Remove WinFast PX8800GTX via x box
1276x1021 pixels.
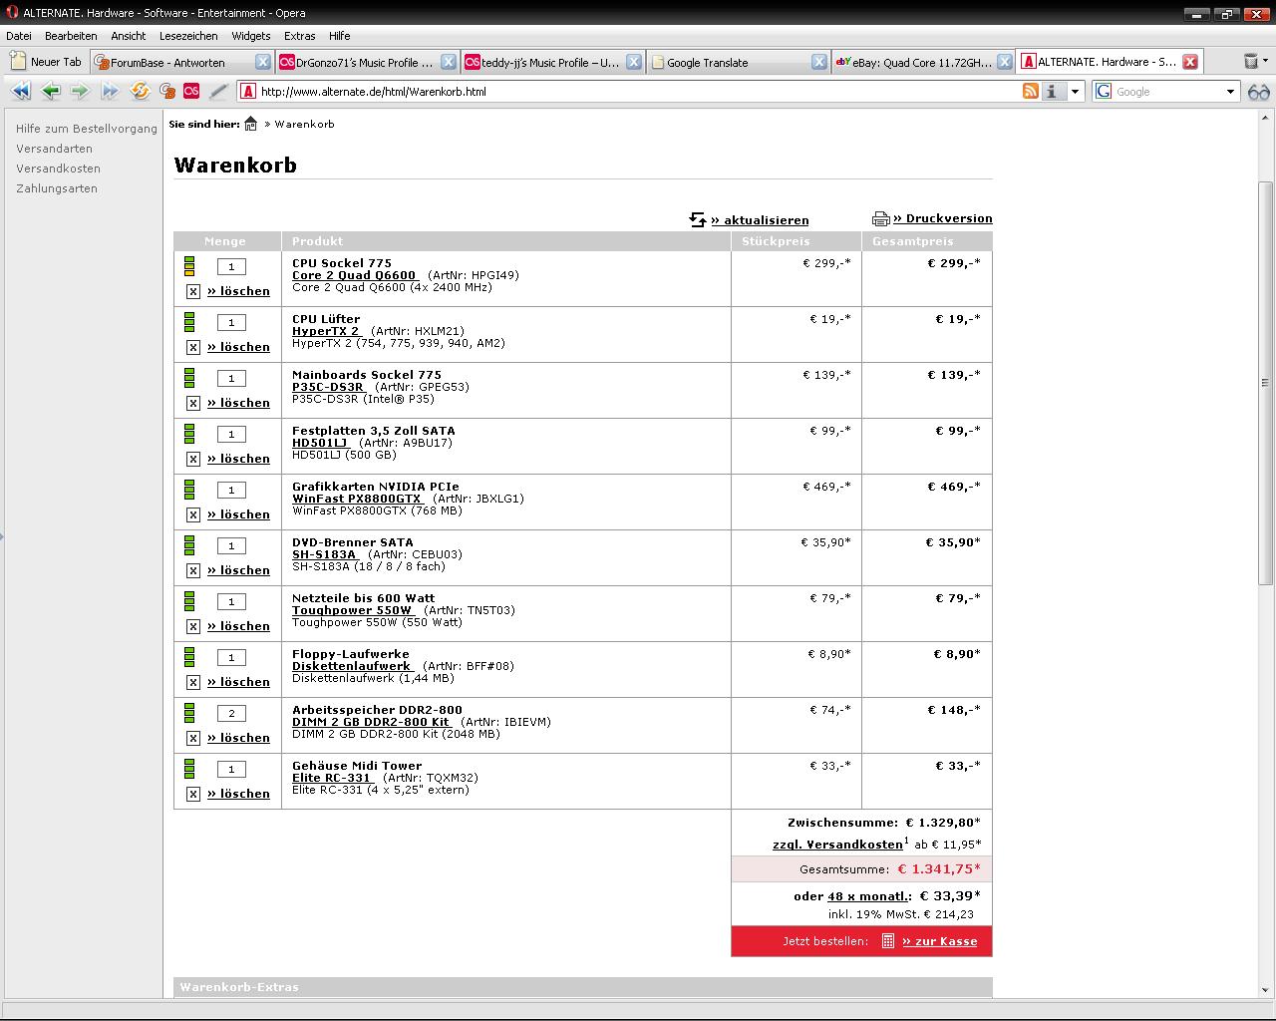pyautogui.click(x=193, y=515)
